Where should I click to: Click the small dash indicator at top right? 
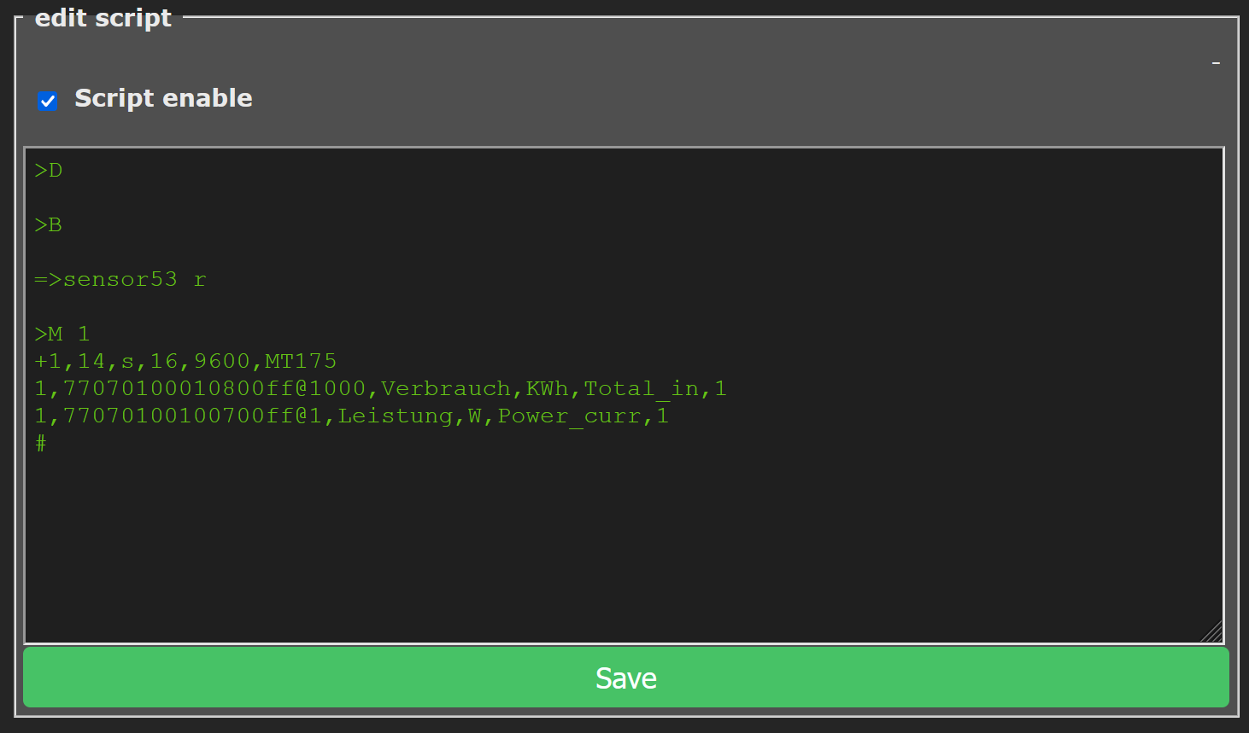point(1216,63)
